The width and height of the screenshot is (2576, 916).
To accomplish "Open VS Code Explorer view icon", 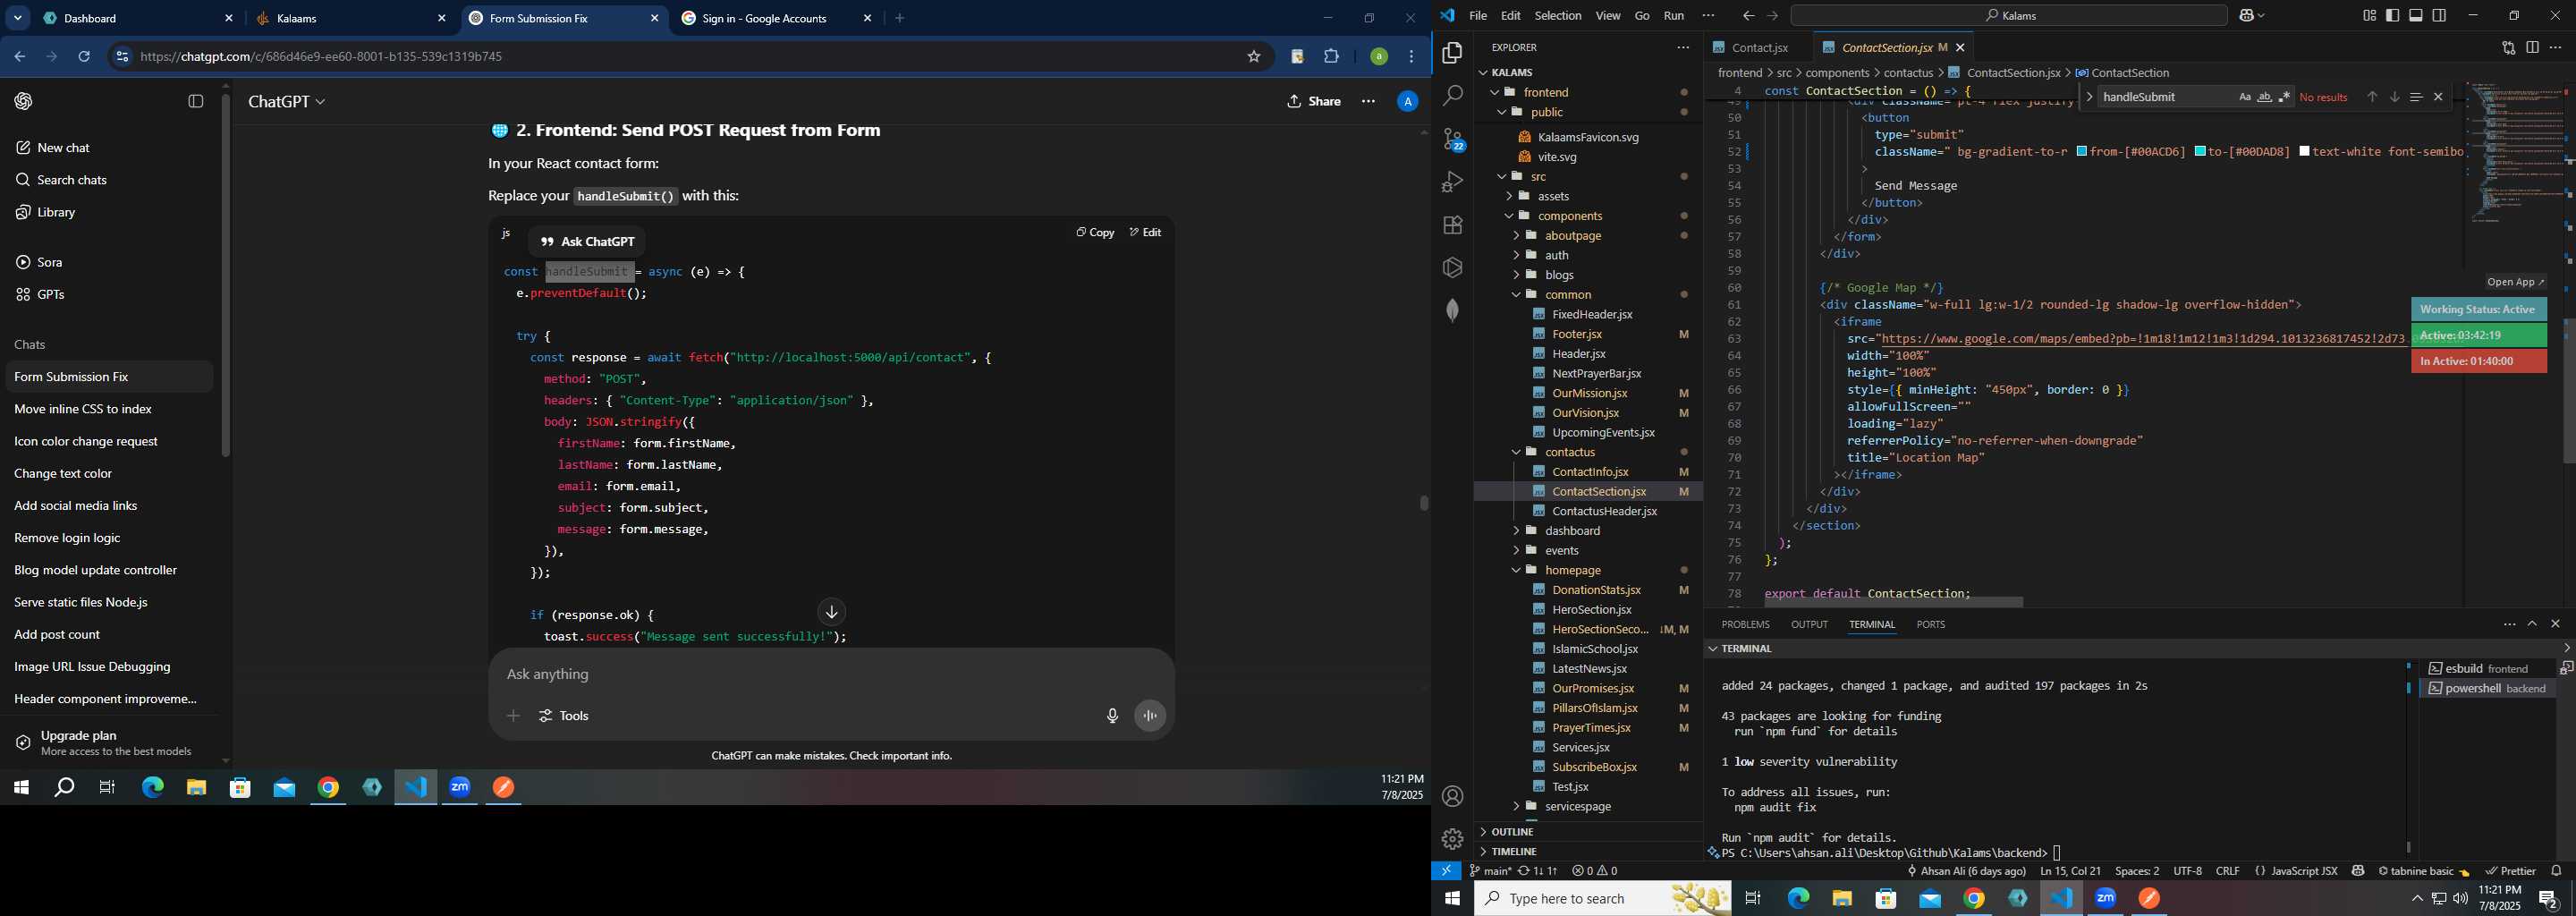I will (x=1452, y=53).
